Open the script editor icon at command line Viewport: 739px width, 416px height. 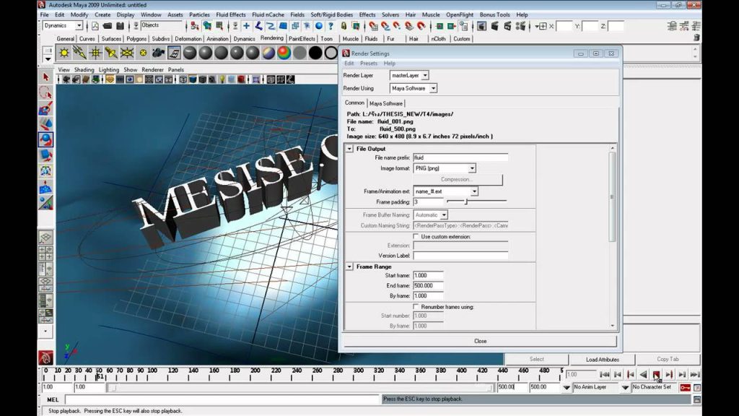(696, 399)
